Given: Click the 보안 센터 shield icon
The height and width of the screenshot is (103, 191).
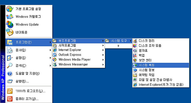Looking at the screenshot, I should pos(135,60).
